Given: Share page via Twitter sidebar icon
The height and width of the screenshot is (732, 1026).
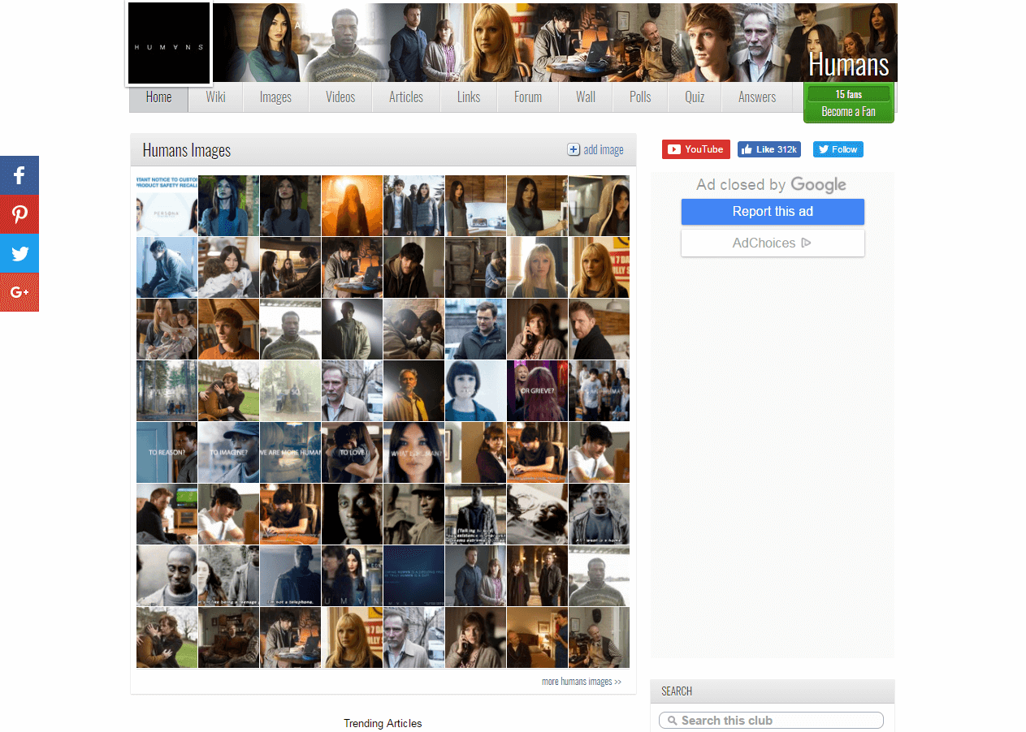Looking at the screenshot, I should tap(19, 253).
